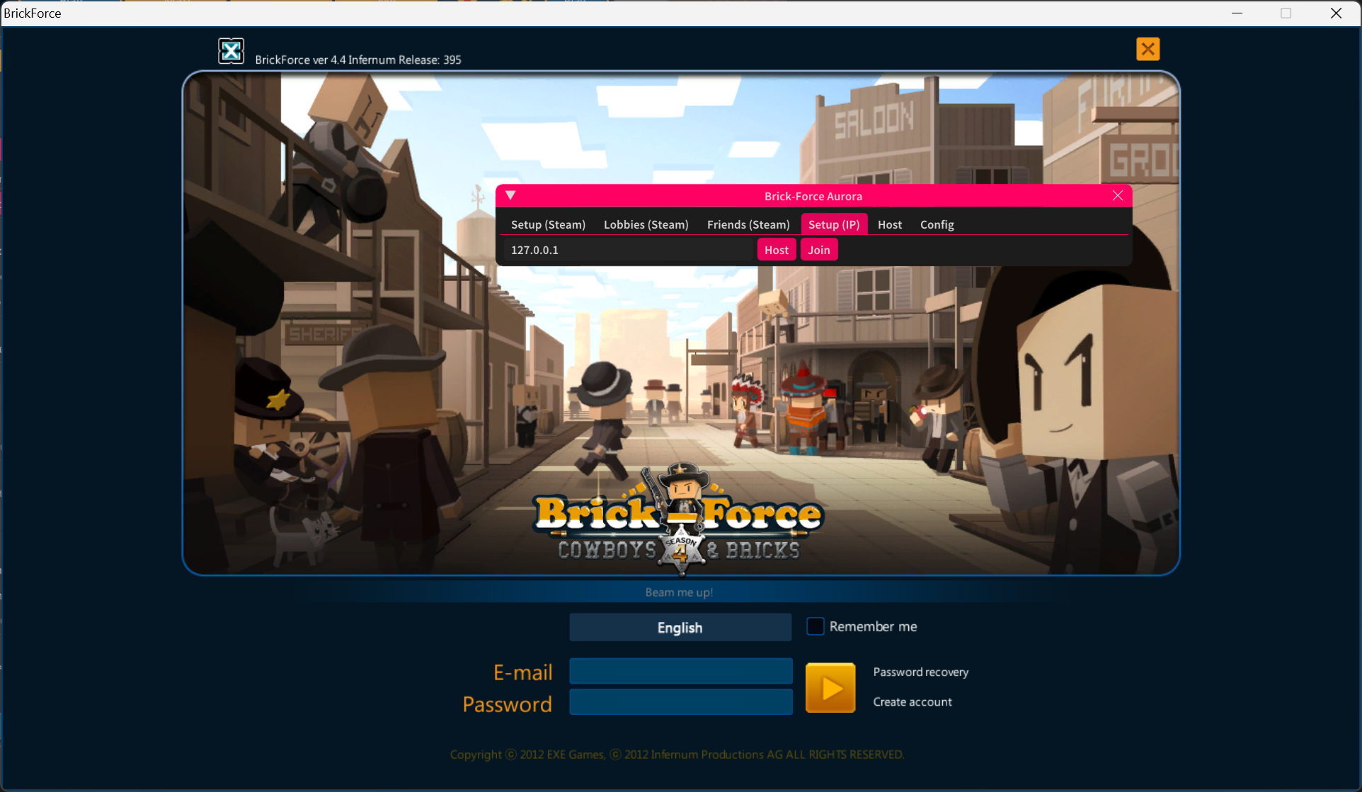Click the Create account link
Viewport: 1362px width, 792px height.
[x=912, y=701]
